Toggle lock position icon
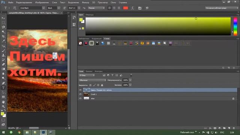The width and height of the screenshot is (240, 135). click(x=98, y=85)
